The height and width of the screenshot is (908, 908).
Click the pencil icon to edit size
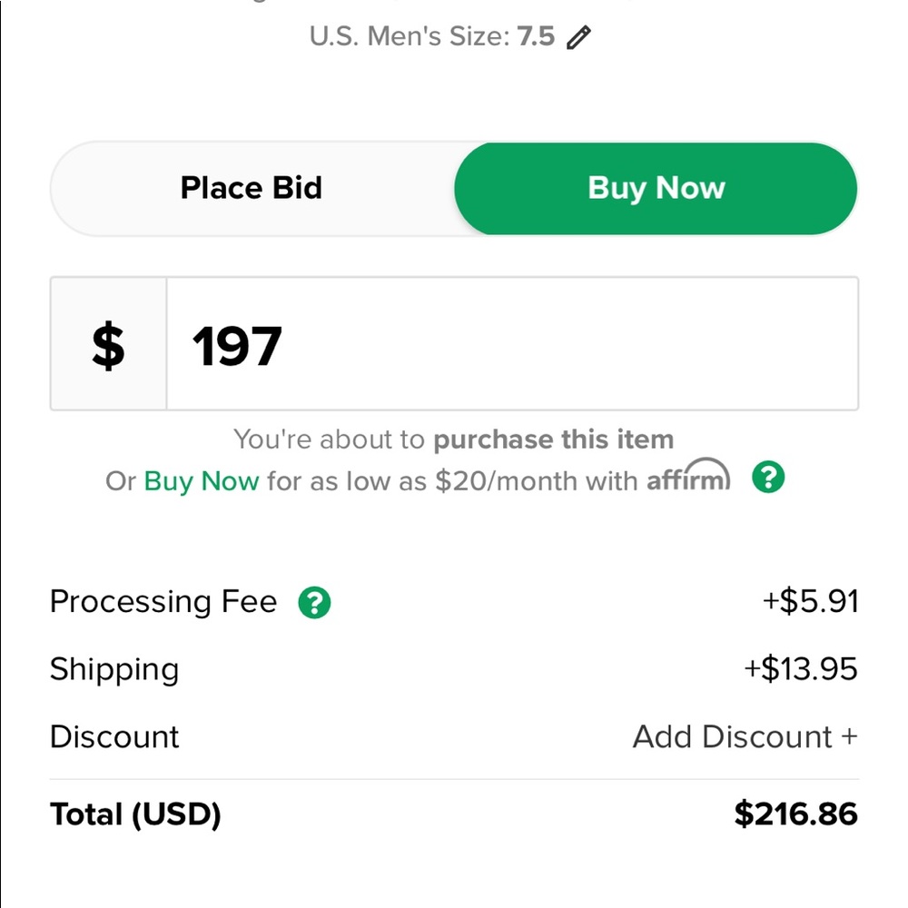pyautogui.click(x=578, y=37)
